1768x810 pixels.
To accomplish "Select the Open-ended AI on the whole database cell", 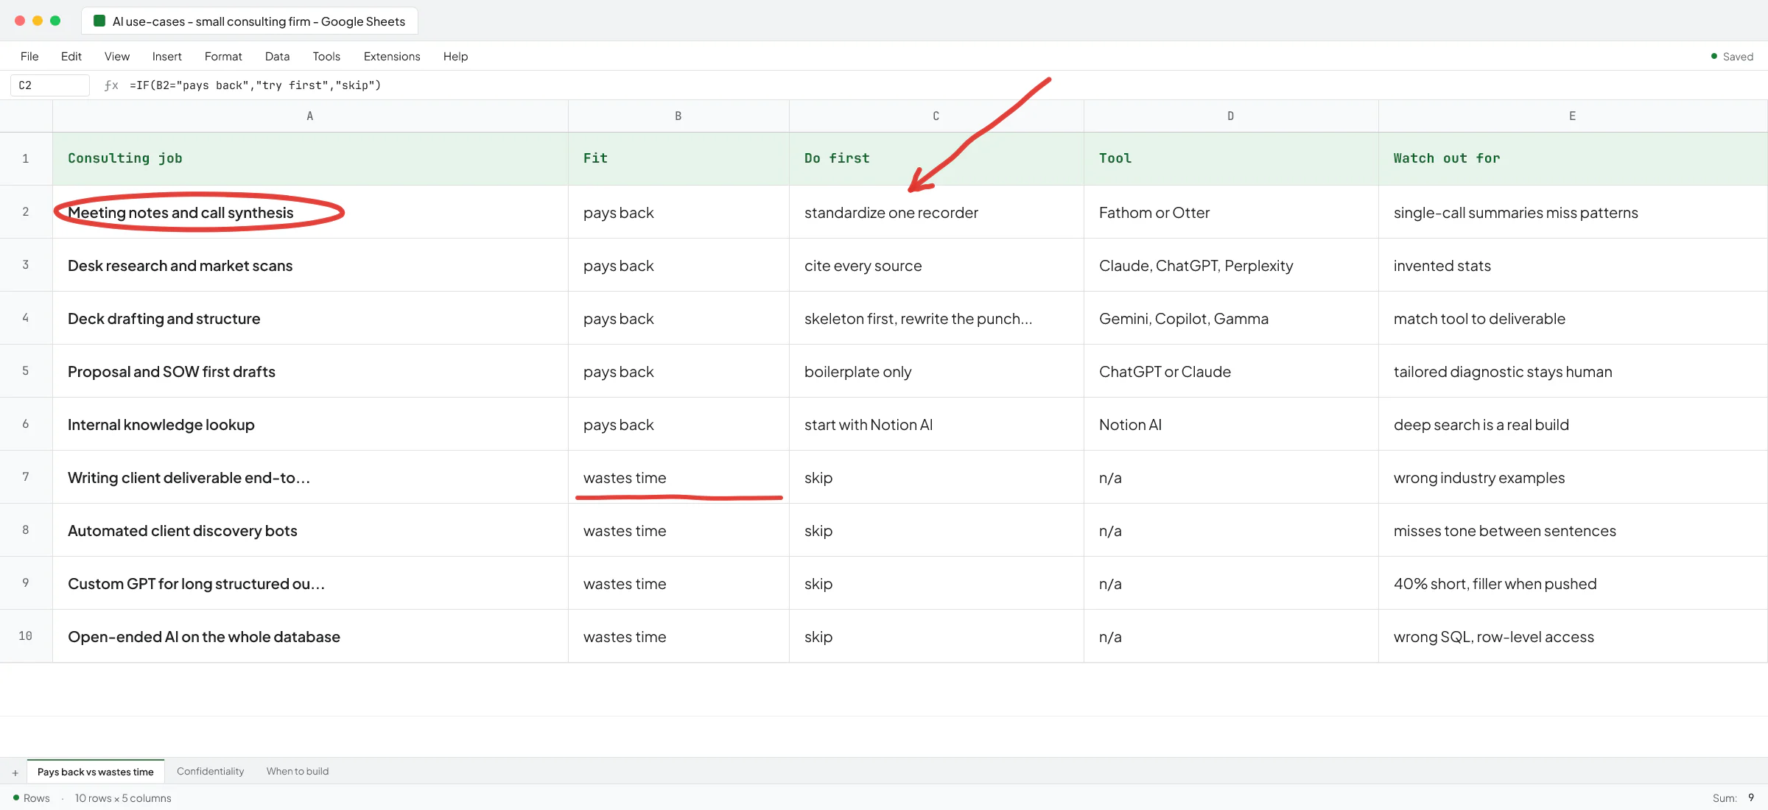I will pyautogui.click(x=310, y=636).
